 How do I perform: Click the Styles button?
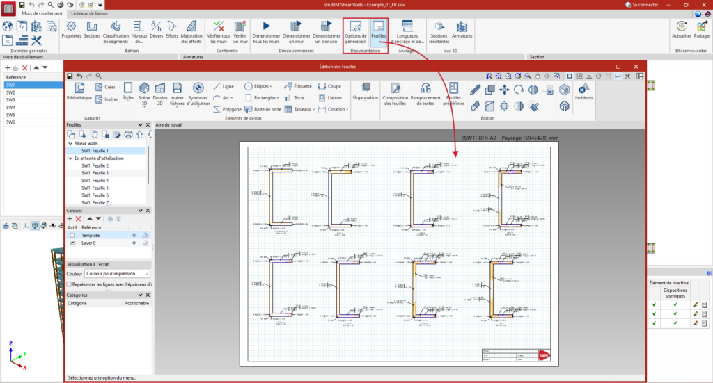[x=128, y=91]
